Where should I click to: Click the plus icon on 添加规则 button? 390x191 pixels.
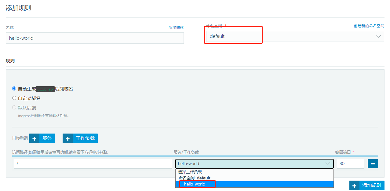354,185
